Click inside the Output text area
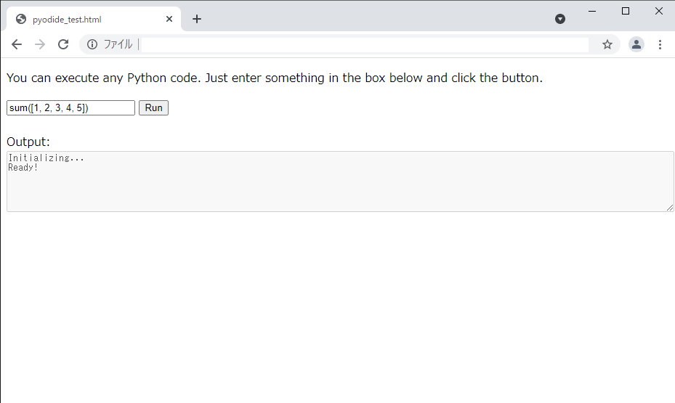 340,182
